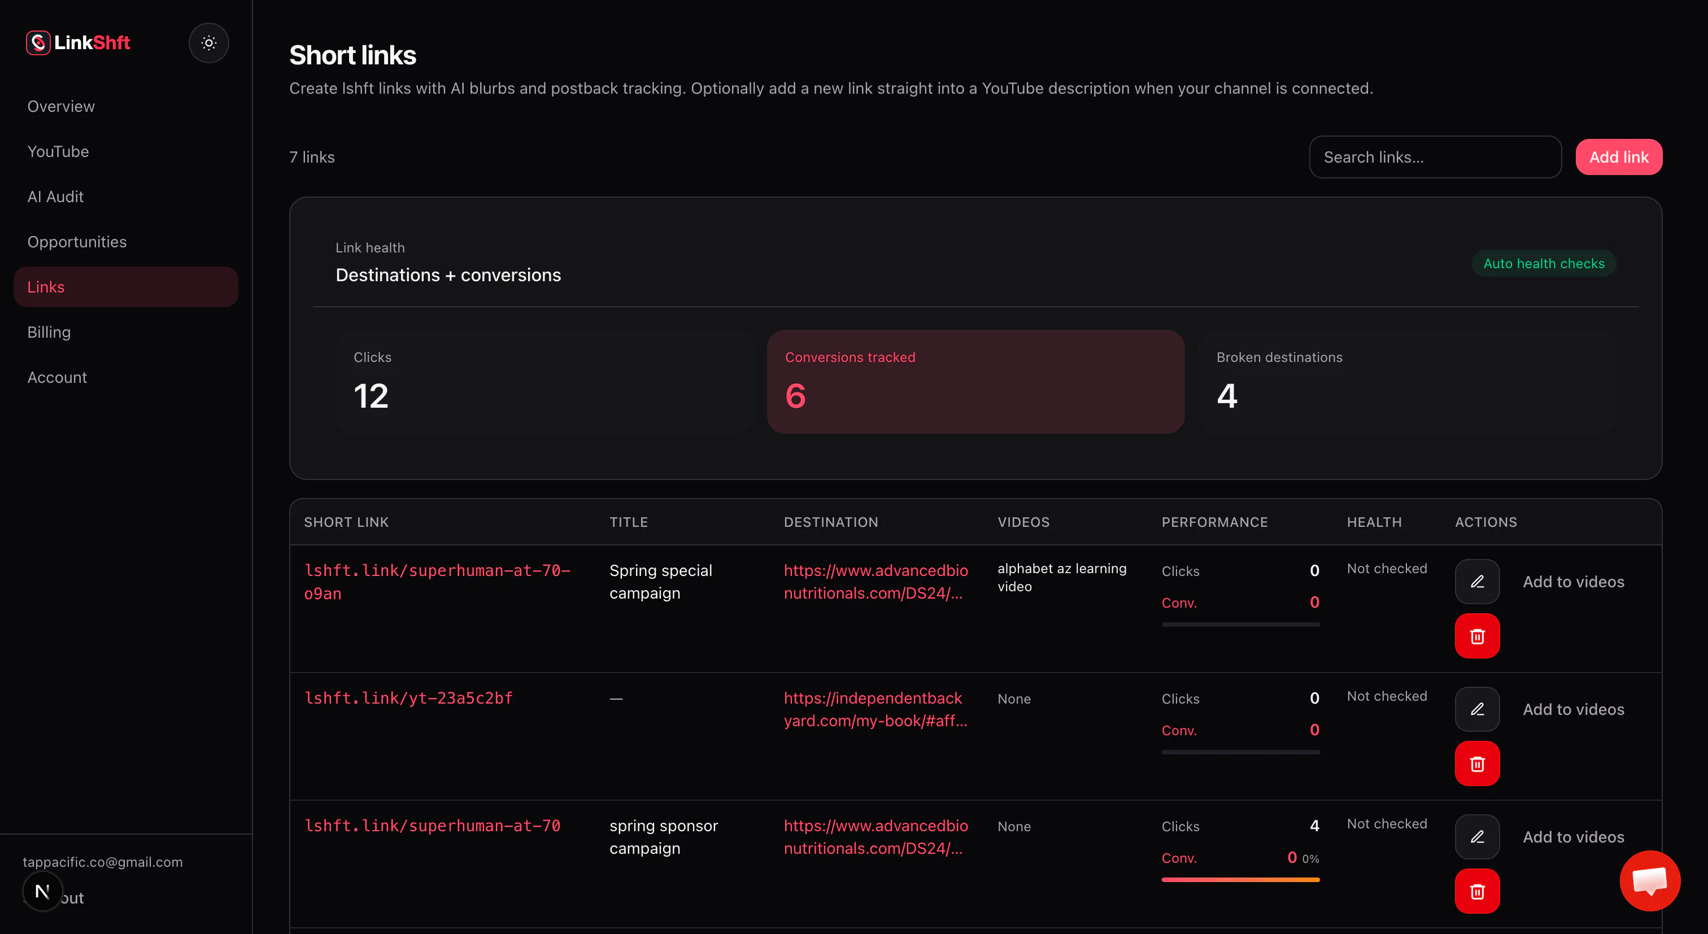Screen dimensions: 1708x934
Task: Click the LinkShft logo icon
Action: [x=38, y=43]
